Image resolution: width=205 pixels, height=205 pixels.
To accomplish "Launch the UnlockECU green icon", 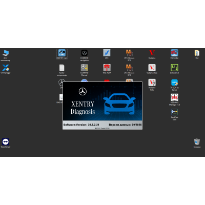I will click(x=174, y=69).
